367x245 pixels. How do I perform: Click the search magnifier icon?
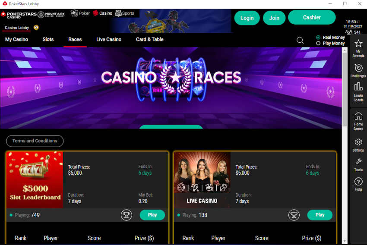(x=300, y=41)
